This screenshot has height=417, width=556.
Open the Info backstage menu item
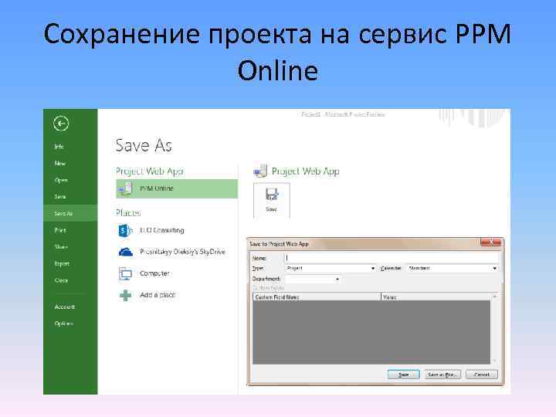59,147
